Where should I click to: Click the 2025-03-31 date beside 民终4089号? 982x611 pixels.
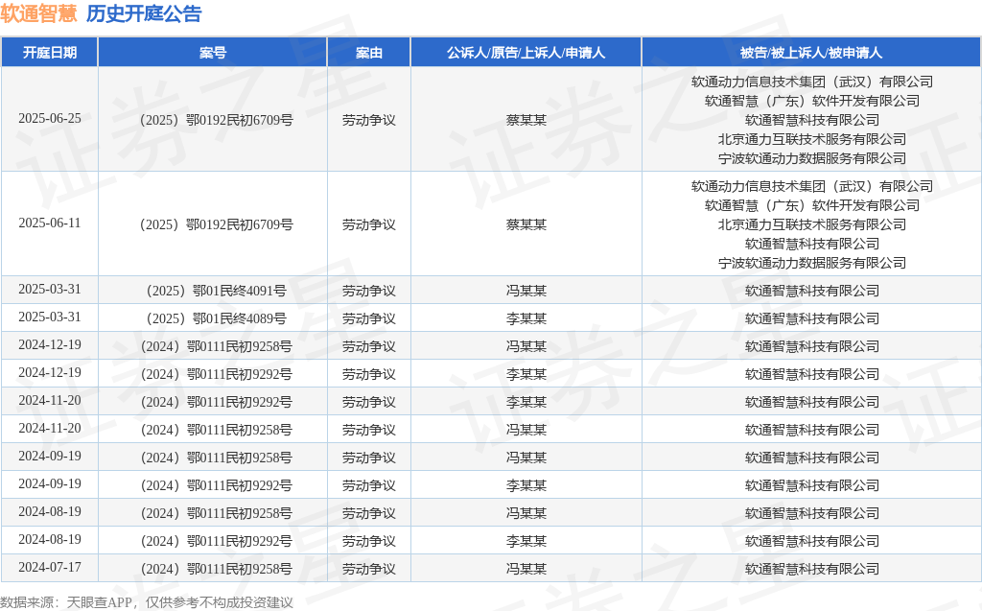50,317
